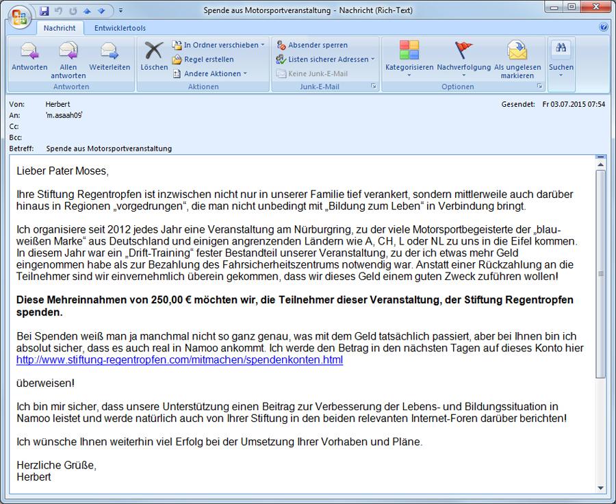616x504 pixels.
Task: Click Absender sperren
Action: (x=312, y=45)
